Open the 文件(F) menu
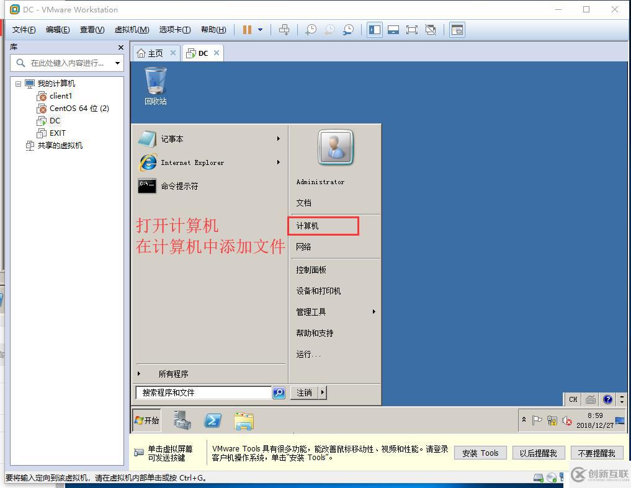This screenshot has height=488, width=631. click(x=24, y=30)
